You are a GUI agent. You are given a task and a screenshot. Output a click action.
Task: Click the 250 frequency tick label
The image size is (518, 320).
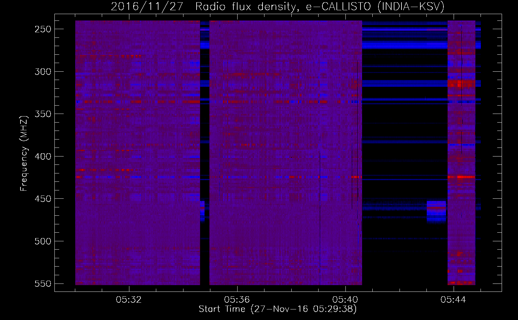pyautogui.click(x=43, y=29)
